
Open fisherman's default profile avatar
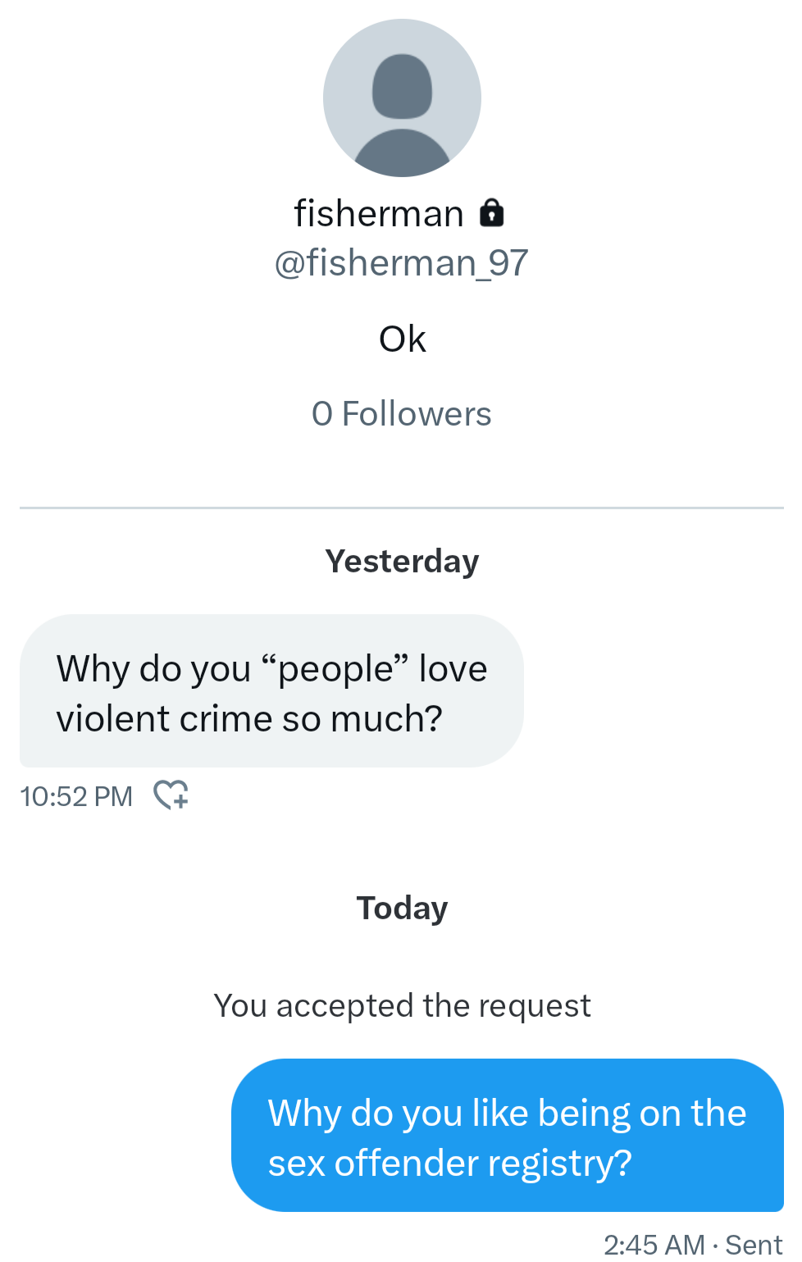click(x=402, y=98)
